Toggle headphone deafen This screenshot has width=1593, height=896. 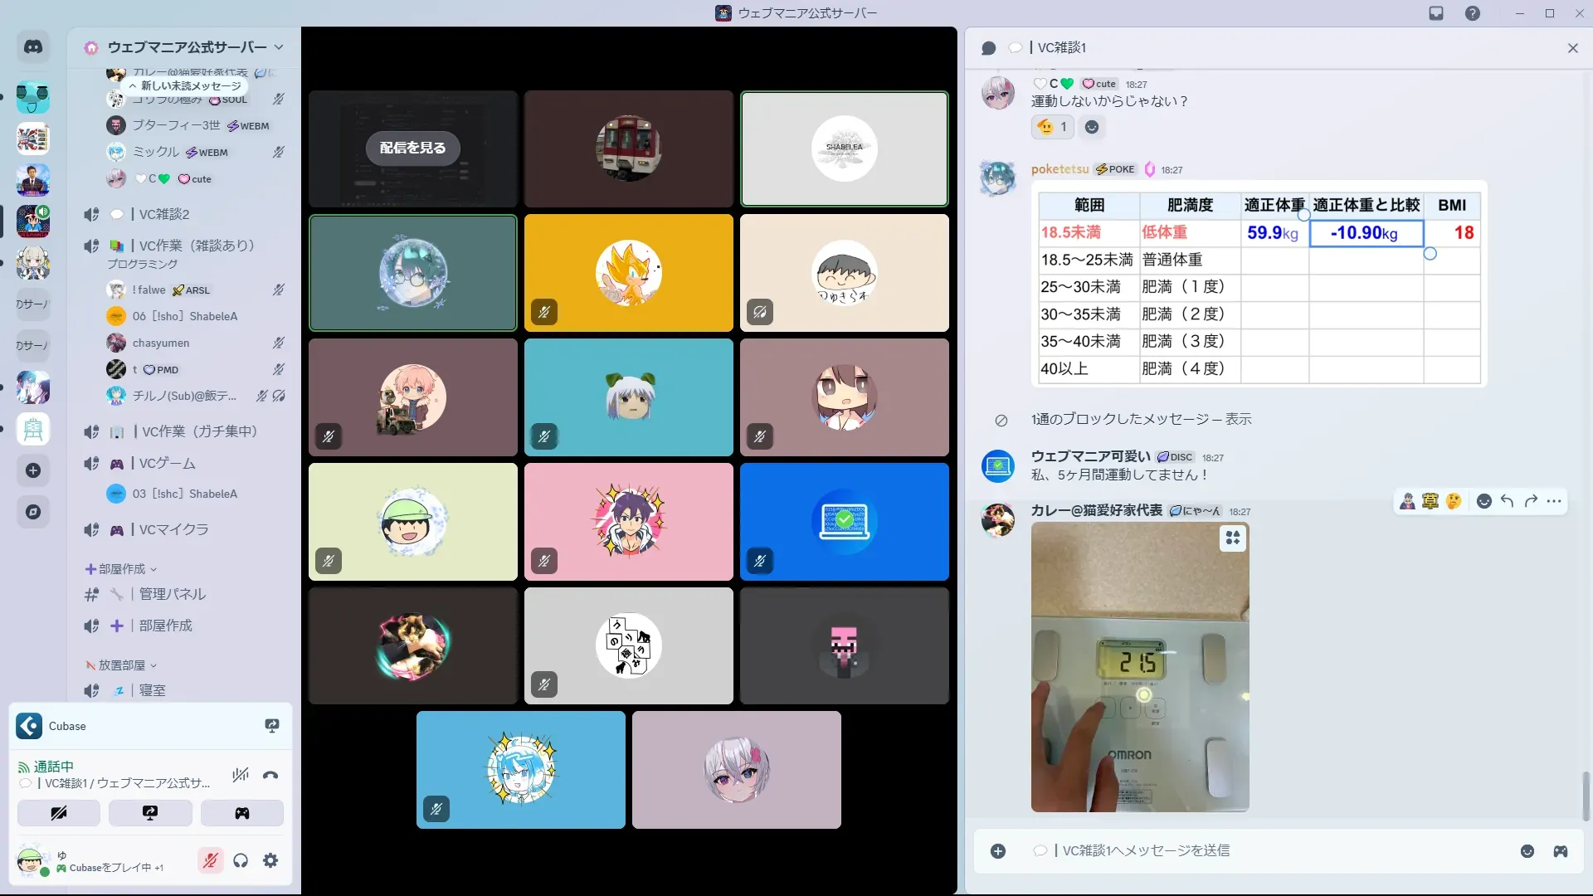(x=241, y=861)
